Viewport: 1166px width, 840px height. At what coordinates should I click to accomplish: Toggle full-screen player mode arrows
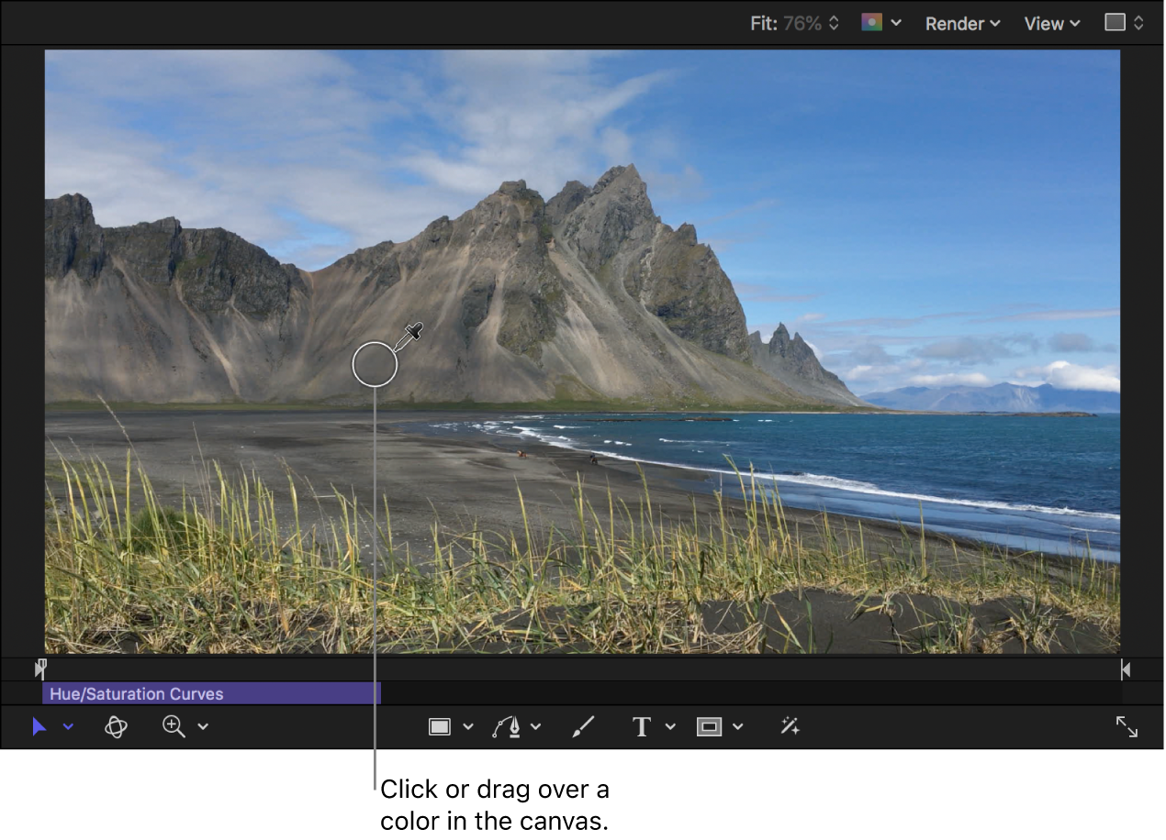[1127, 727]
